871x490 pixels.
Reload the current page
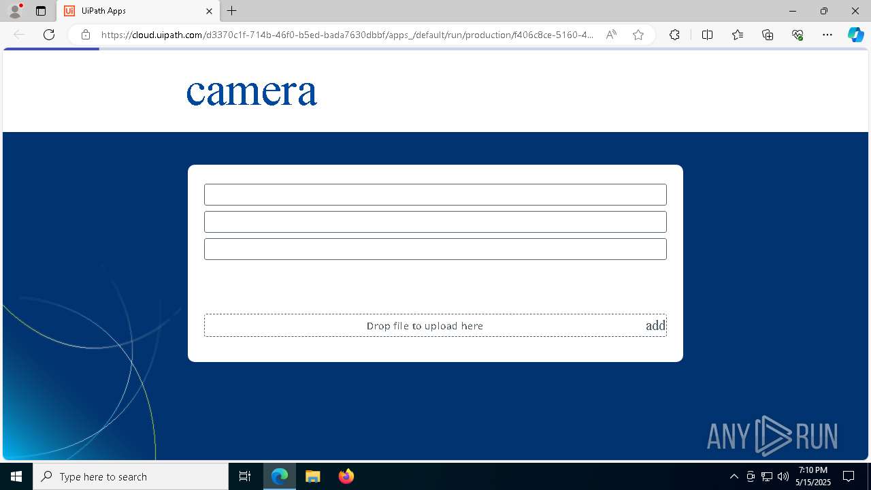tap(49, 35)
